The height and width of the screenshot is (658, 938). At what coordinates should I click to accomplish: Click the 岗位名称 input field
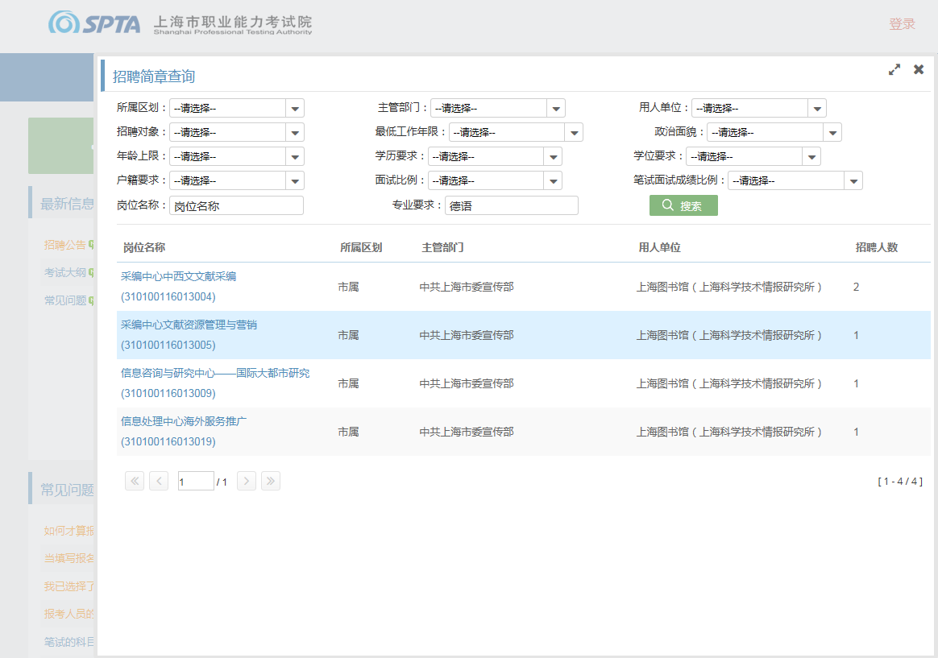tap(236, 205)
